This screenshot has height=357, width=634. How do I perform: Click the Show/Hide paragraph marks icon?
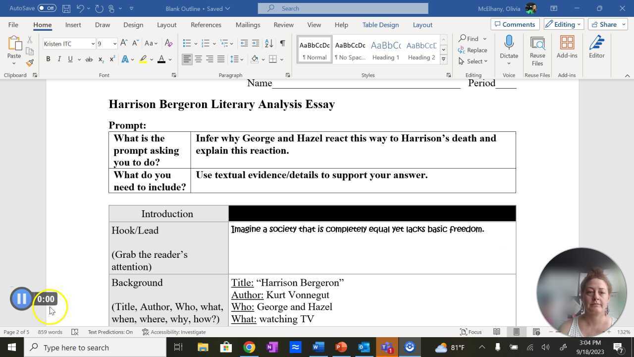[282, 44]
